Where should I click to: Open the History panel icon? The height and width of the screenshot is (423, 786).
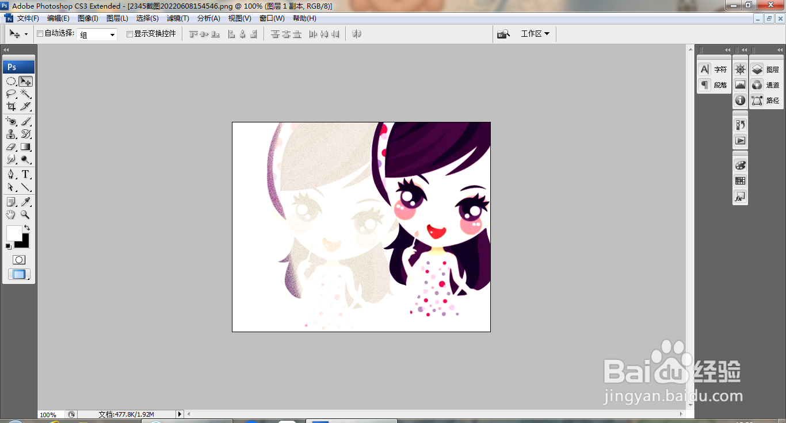741,125
